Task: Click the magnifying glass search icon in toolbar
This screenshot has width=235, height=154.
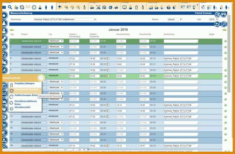Action: [10, 7]
